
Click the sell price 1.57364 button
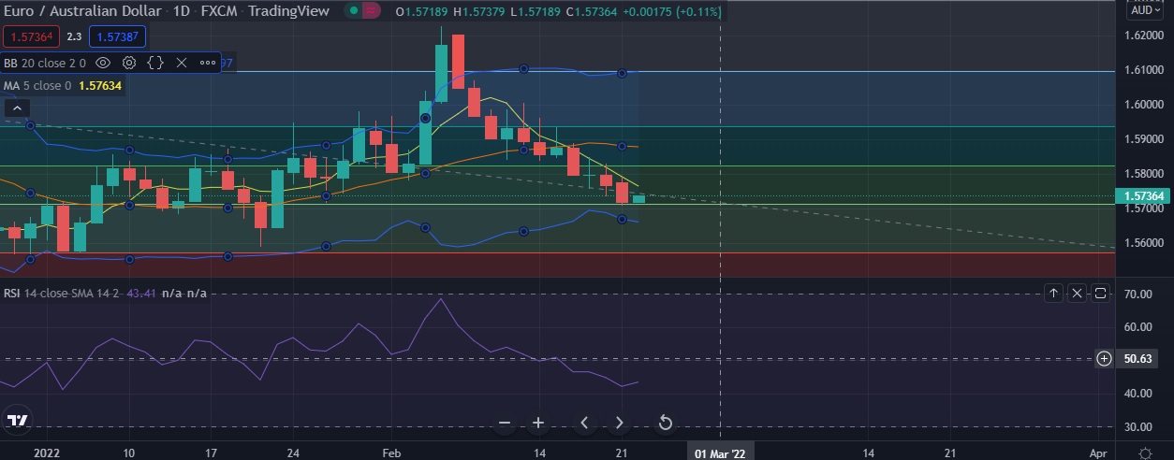click(32, 36)
